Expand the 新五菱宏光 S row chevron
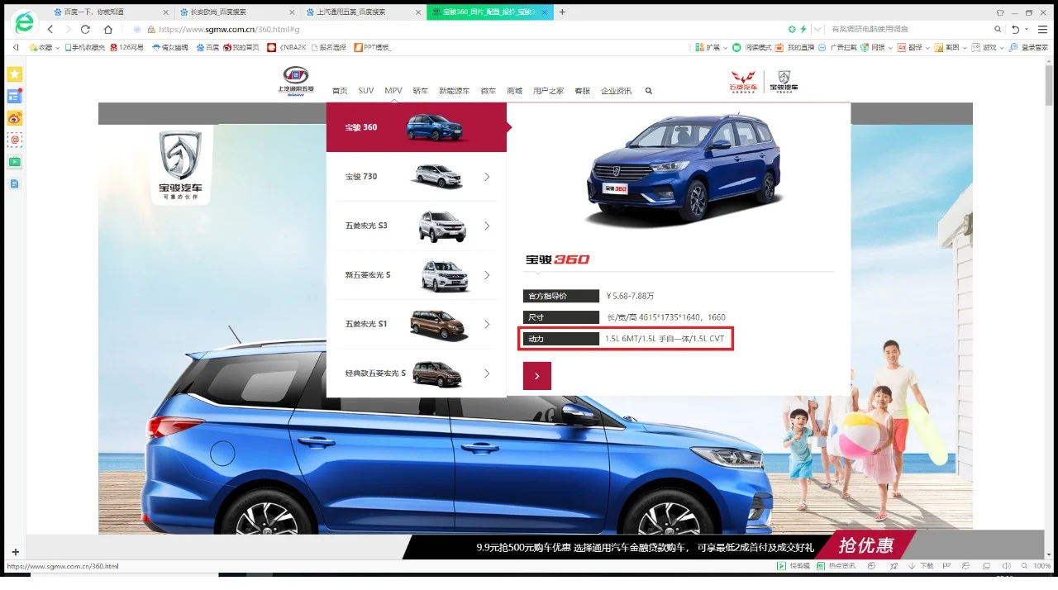Screen dimensions: 1058x590 click(487, 275)
